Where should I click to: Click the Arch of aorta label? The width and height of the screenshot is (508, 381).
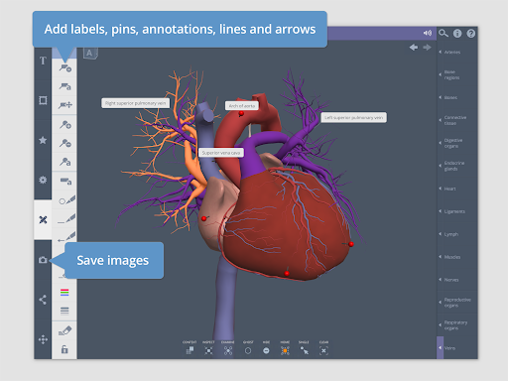coord(242,106)
